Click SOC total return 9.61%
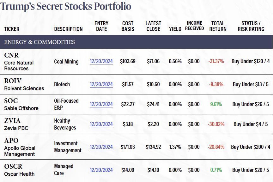273x182 pixels. 216,104
